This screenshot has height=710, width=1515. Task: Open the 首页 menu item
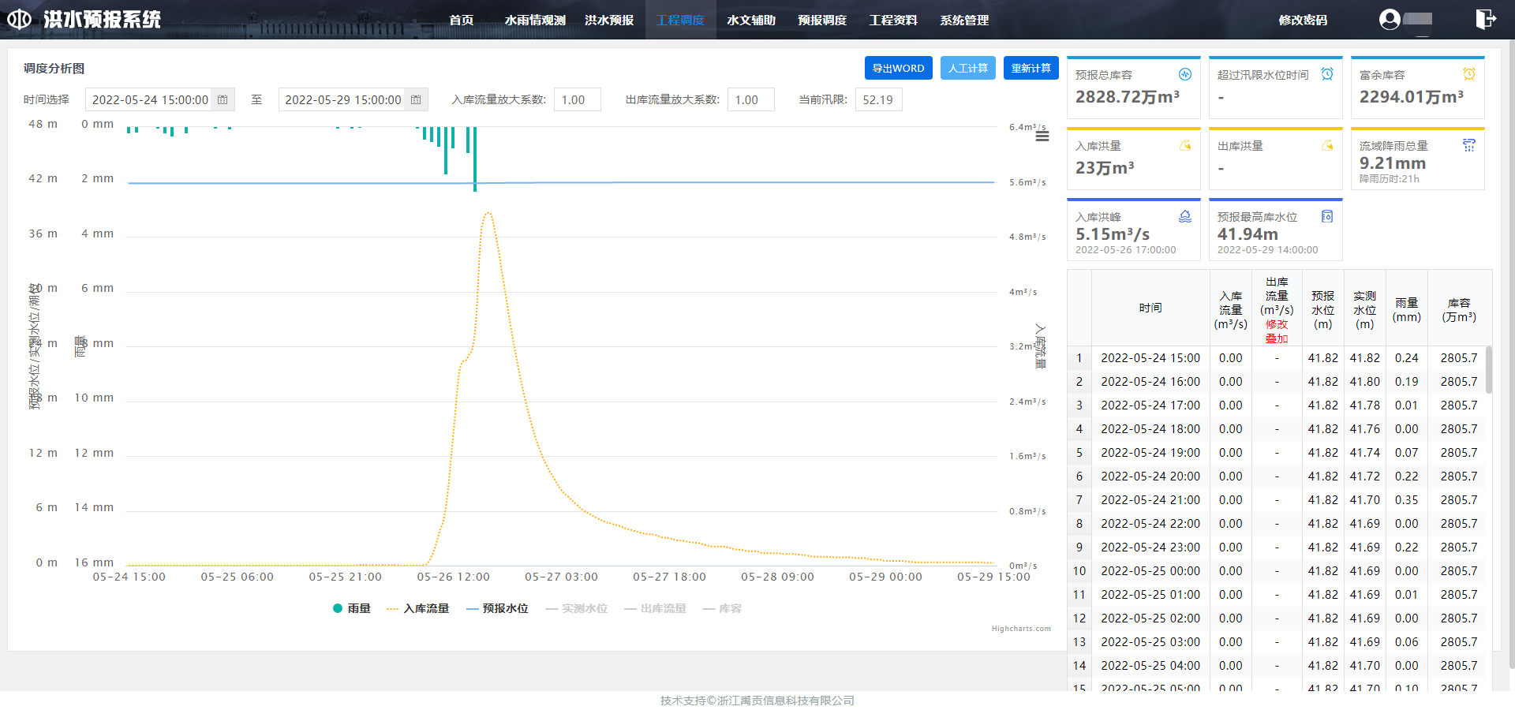coord(462,20)
